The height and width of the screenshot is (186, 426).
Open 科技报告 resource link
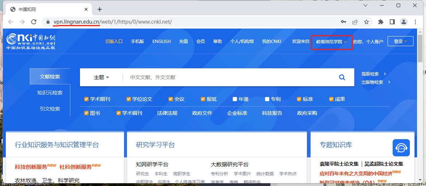point(272,113)
